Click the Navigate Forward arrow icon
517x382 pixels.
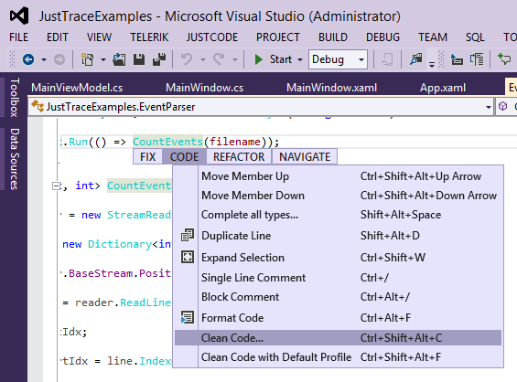(x=59, y=59)
